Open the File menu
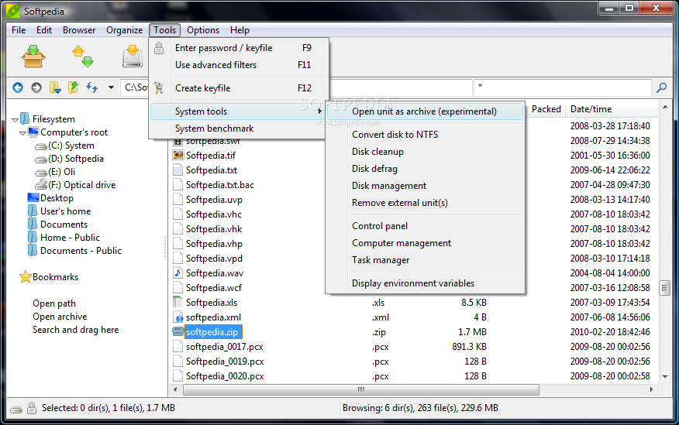Screen dimensions: 679x425 [19, 30]
